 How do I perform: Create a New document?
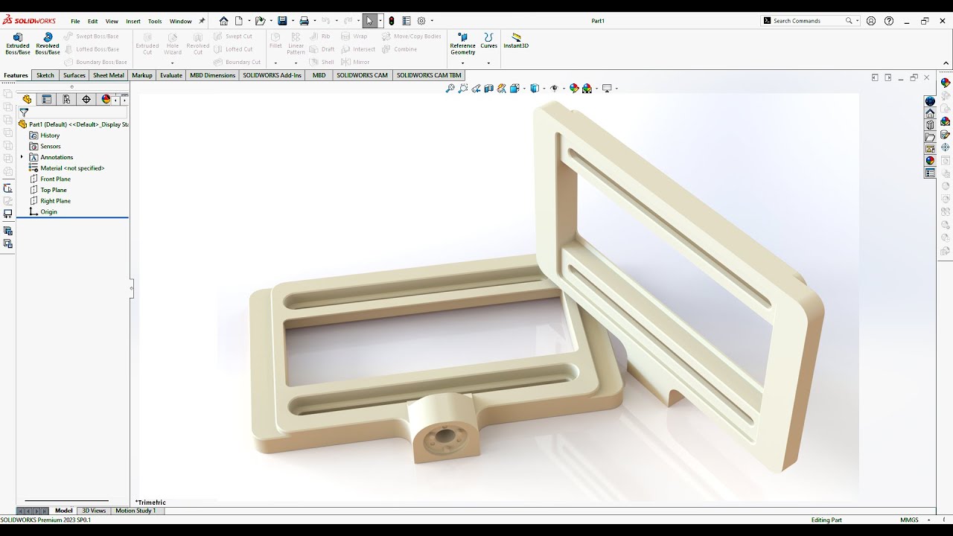tap(239, 21)
